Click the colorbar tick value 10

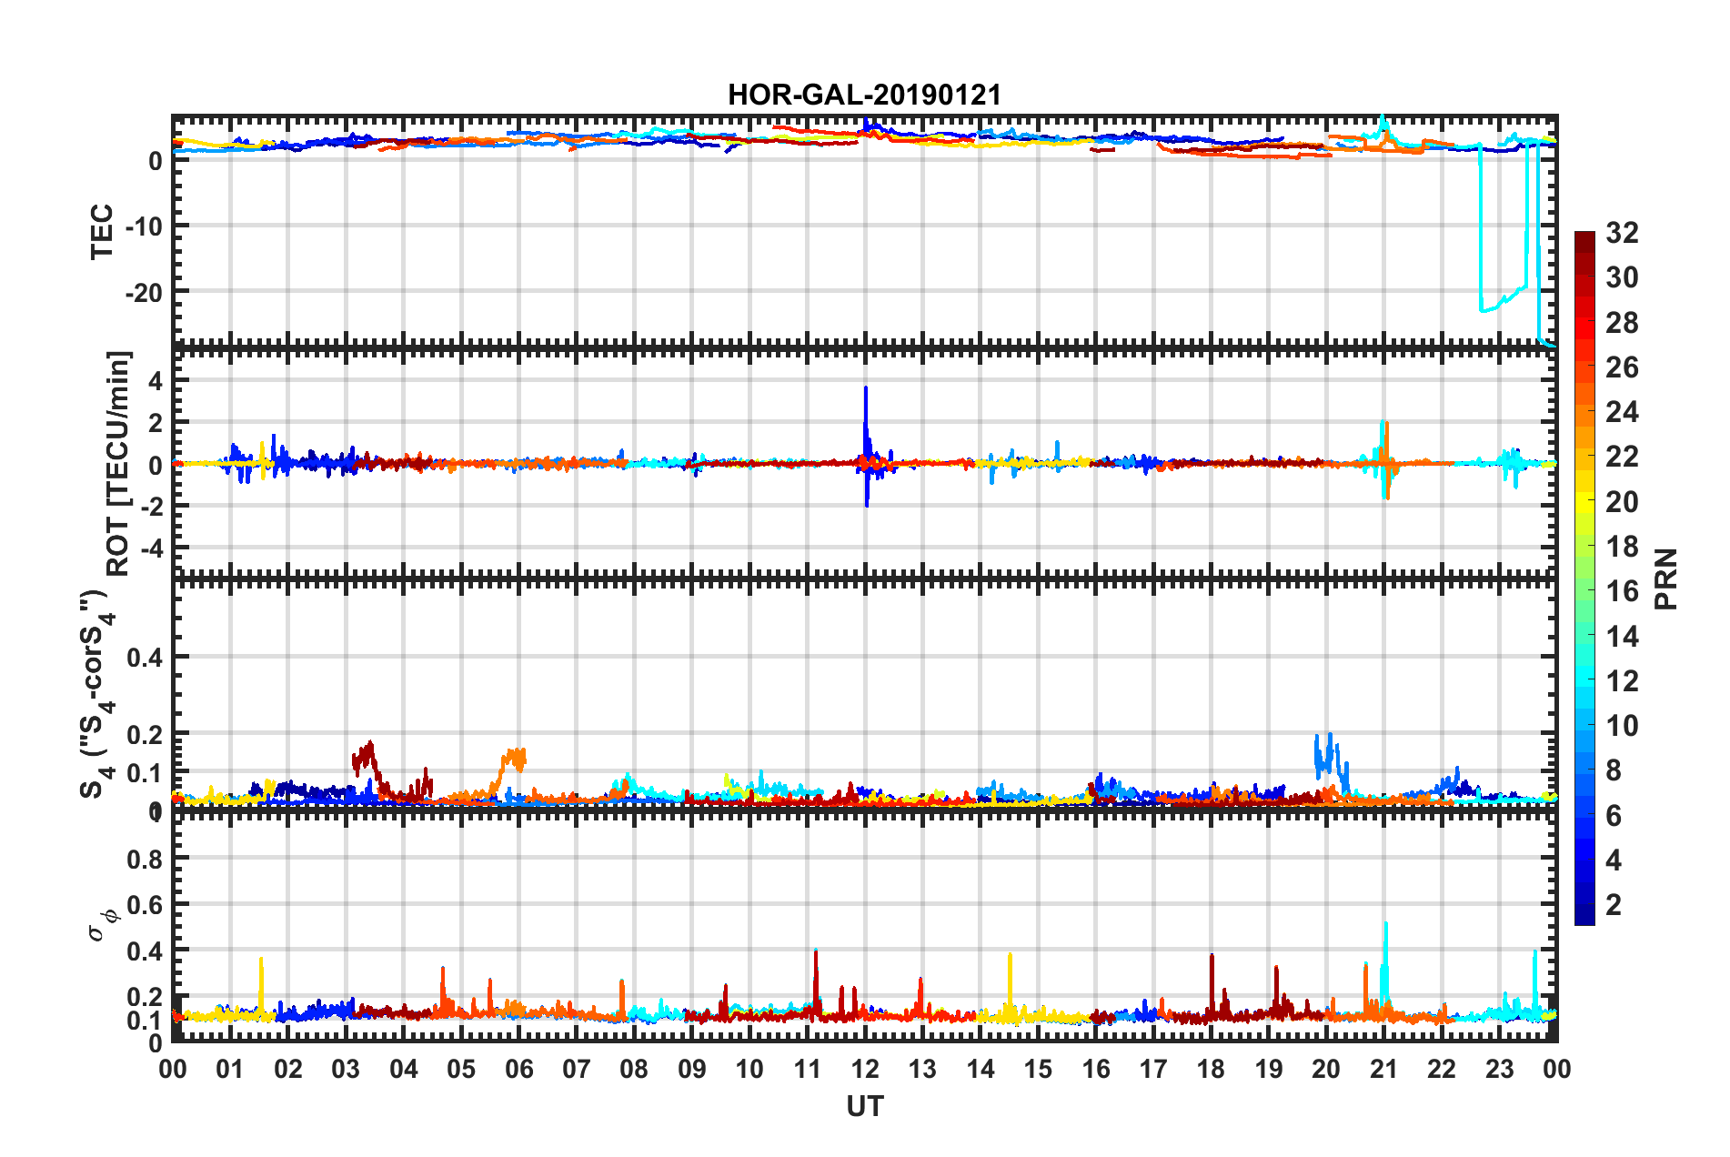[x=1622, y=726]
